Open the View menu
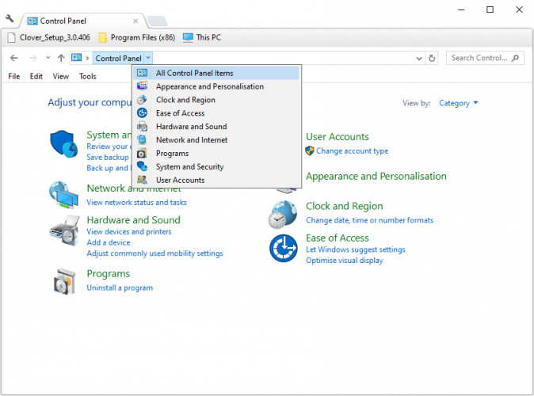 [61, 76]
